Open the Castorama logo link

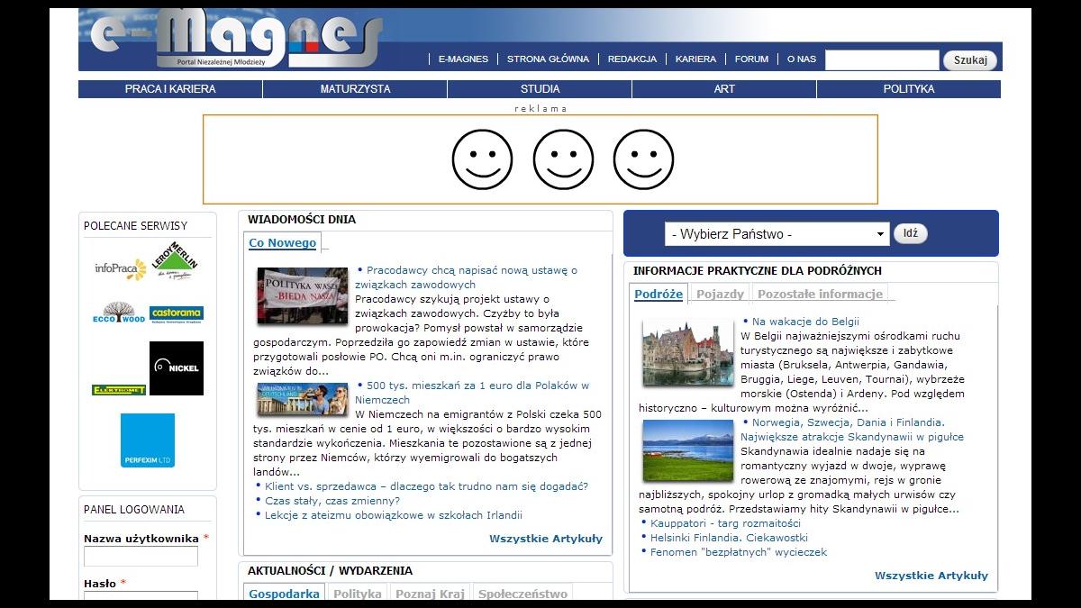click(x=176, y=313)
